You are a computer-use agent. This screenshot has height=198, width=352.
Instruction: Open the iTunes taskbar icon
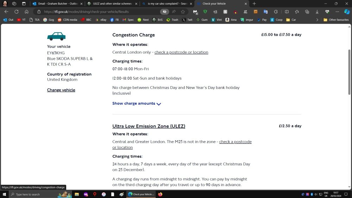coord(103,194)
